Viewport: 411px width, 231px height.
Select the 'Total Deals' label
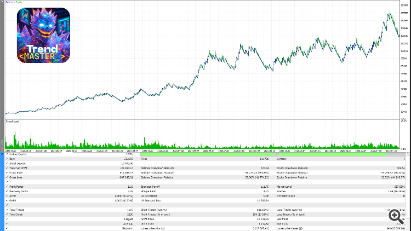pos(16,215)
